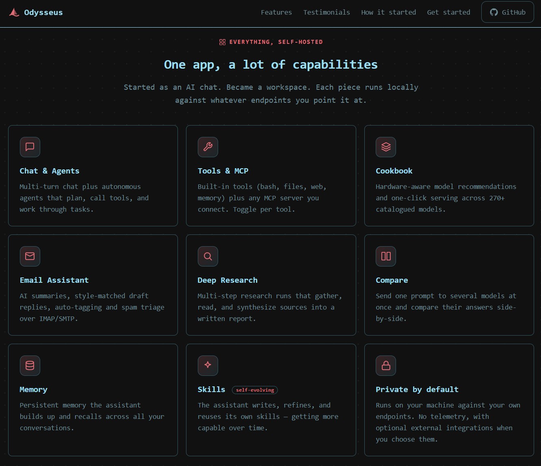Screen dimensions: 541x466
Task: Click the Cookbook card title
Action: 394,171
